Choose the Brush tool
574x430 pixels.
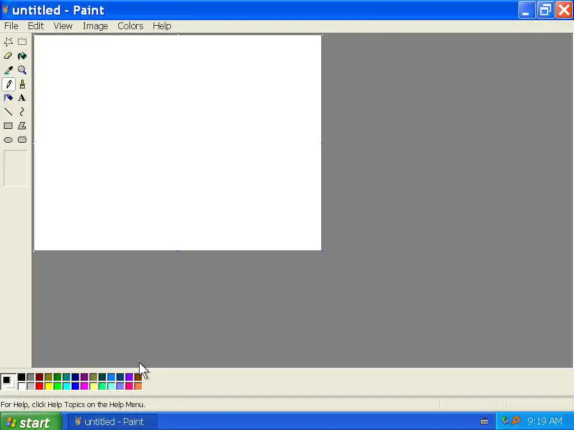(x=22, y=84)
